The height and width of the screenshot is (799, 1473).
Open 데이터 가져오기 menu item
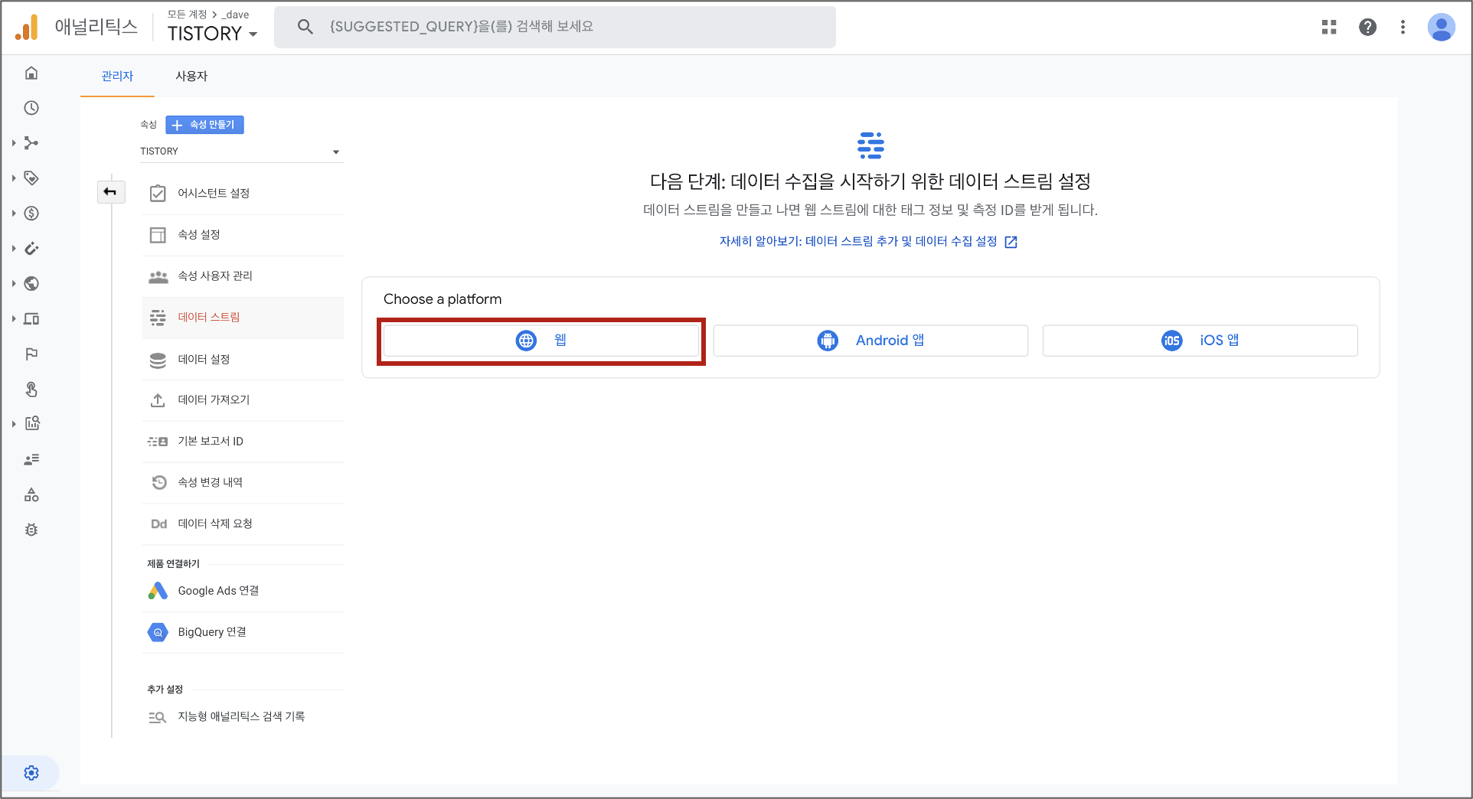click(x=243, y=400)
